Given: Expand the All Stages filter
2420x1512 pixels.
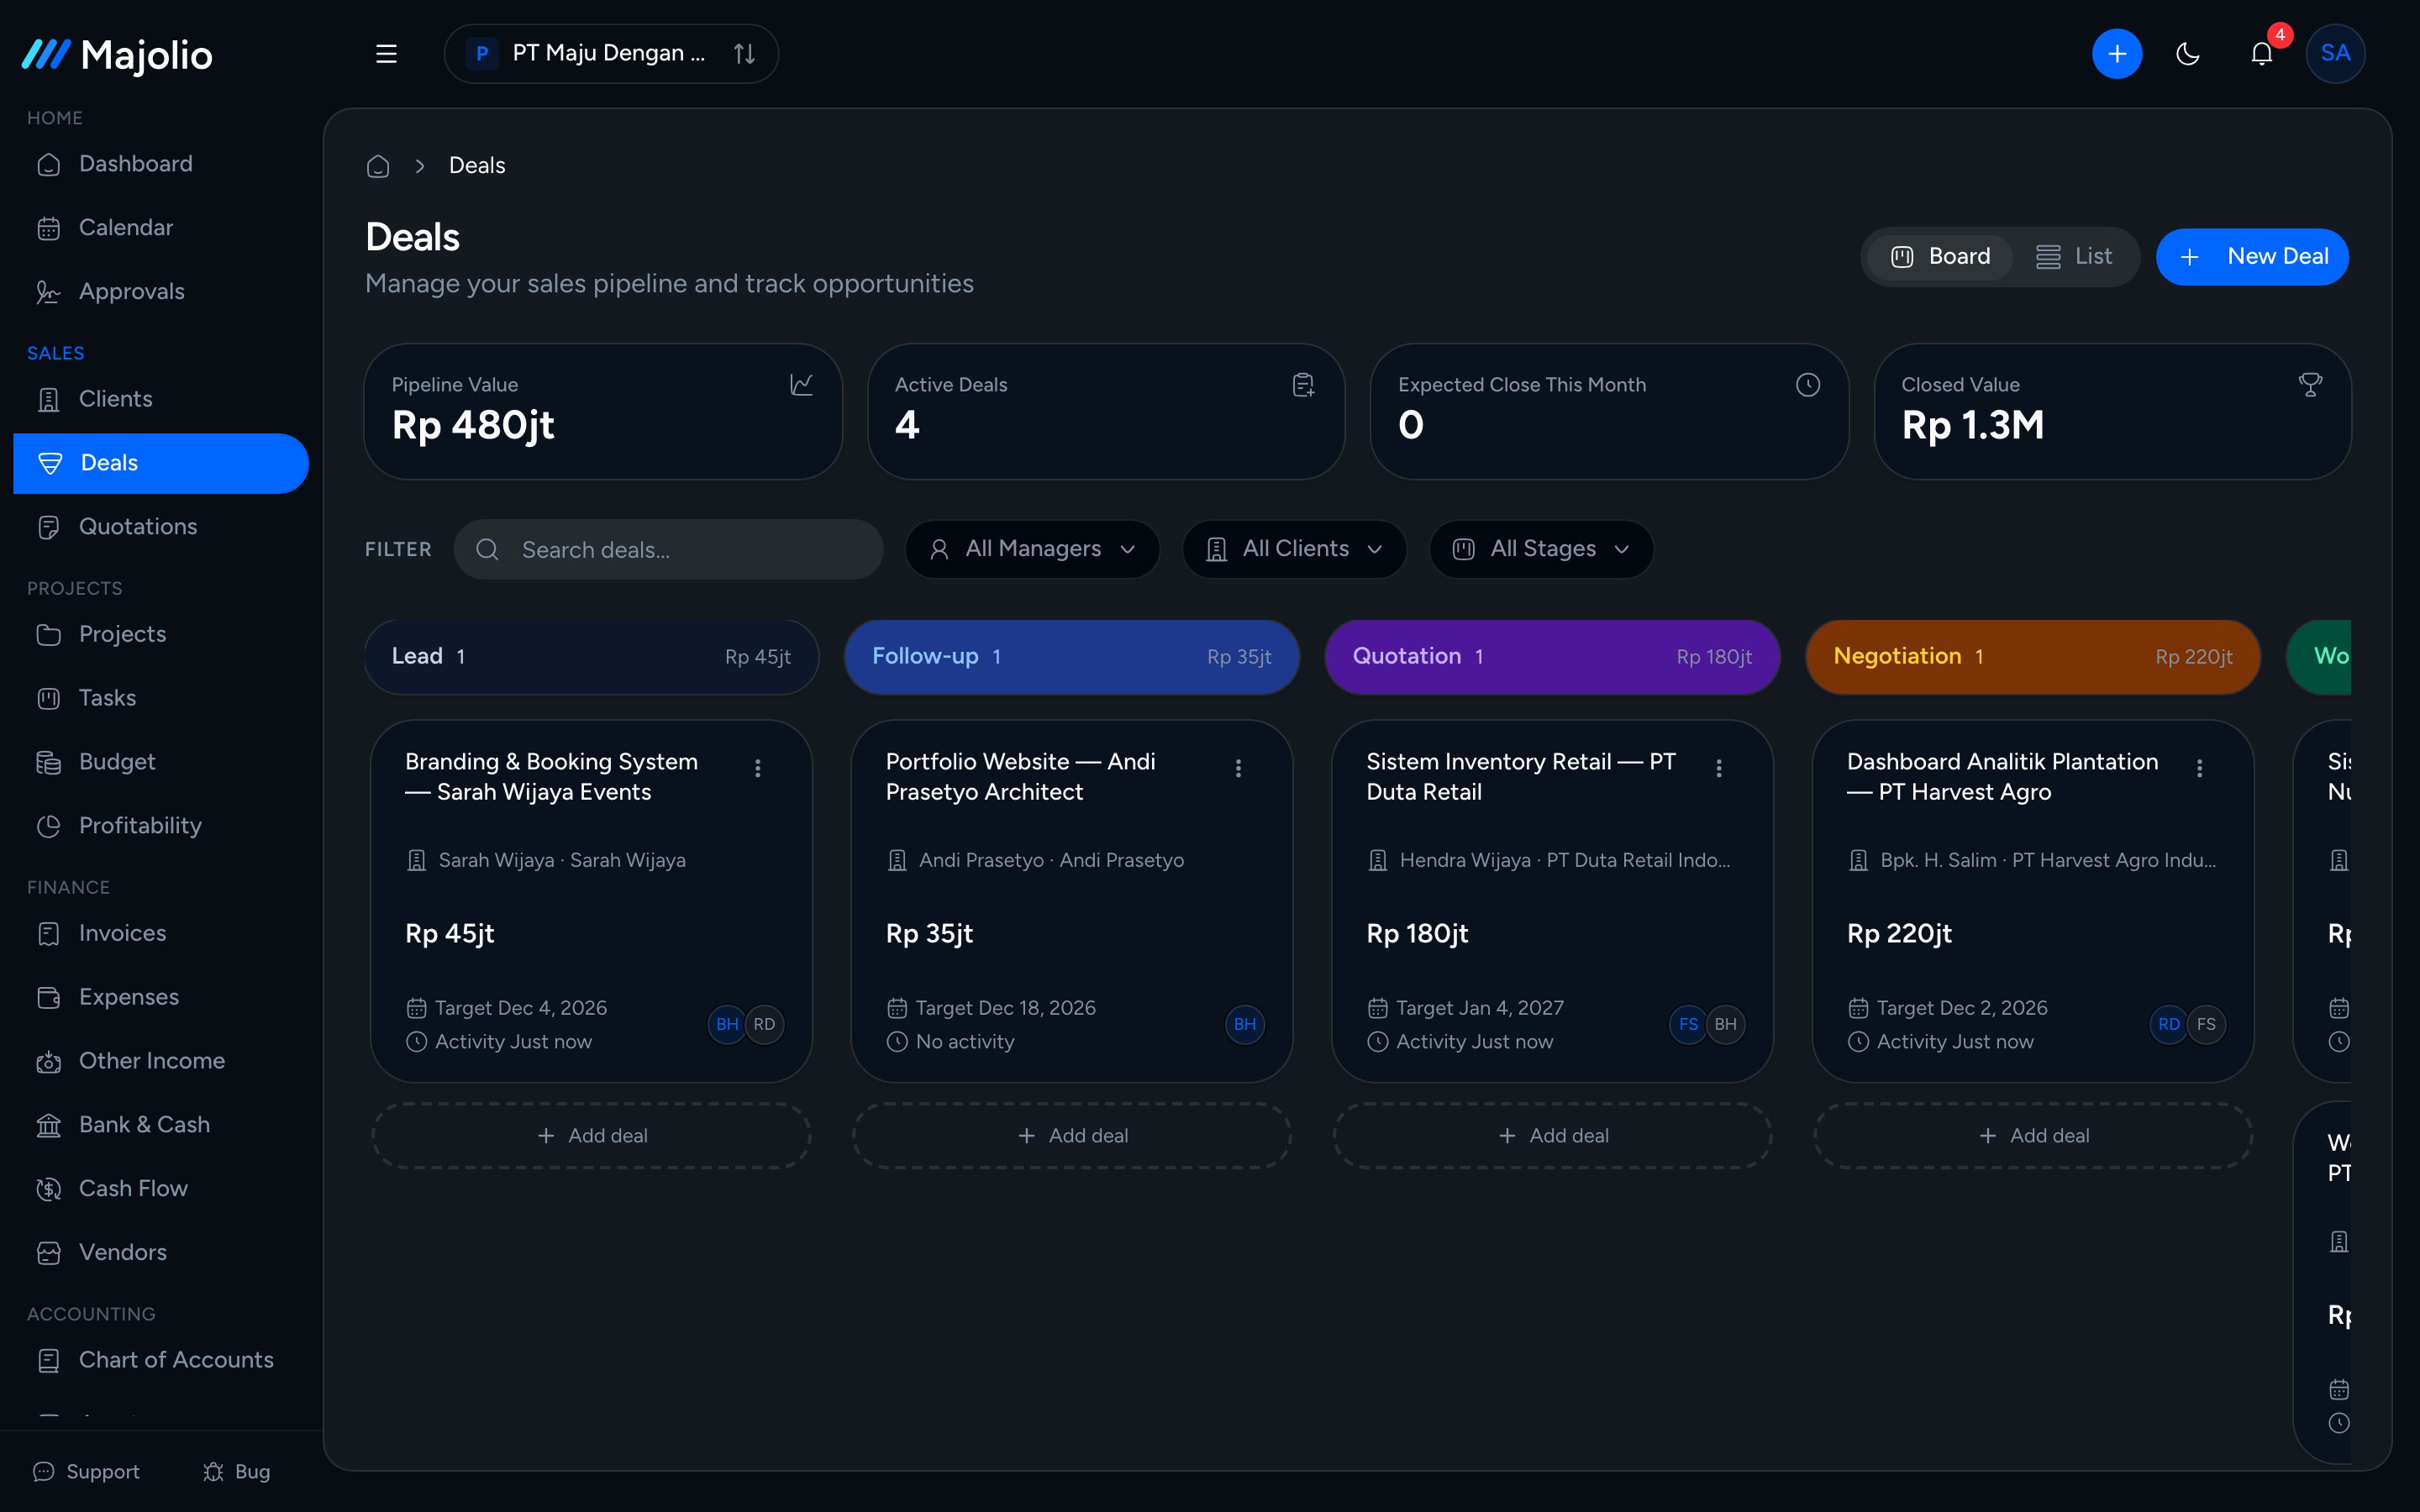Looking at the screenshot, I should (1541, 549).
